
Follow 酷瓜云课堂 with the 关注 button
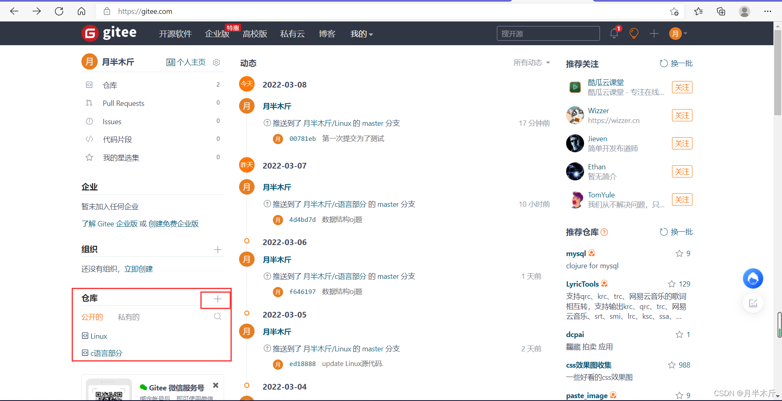click(682, 88)
